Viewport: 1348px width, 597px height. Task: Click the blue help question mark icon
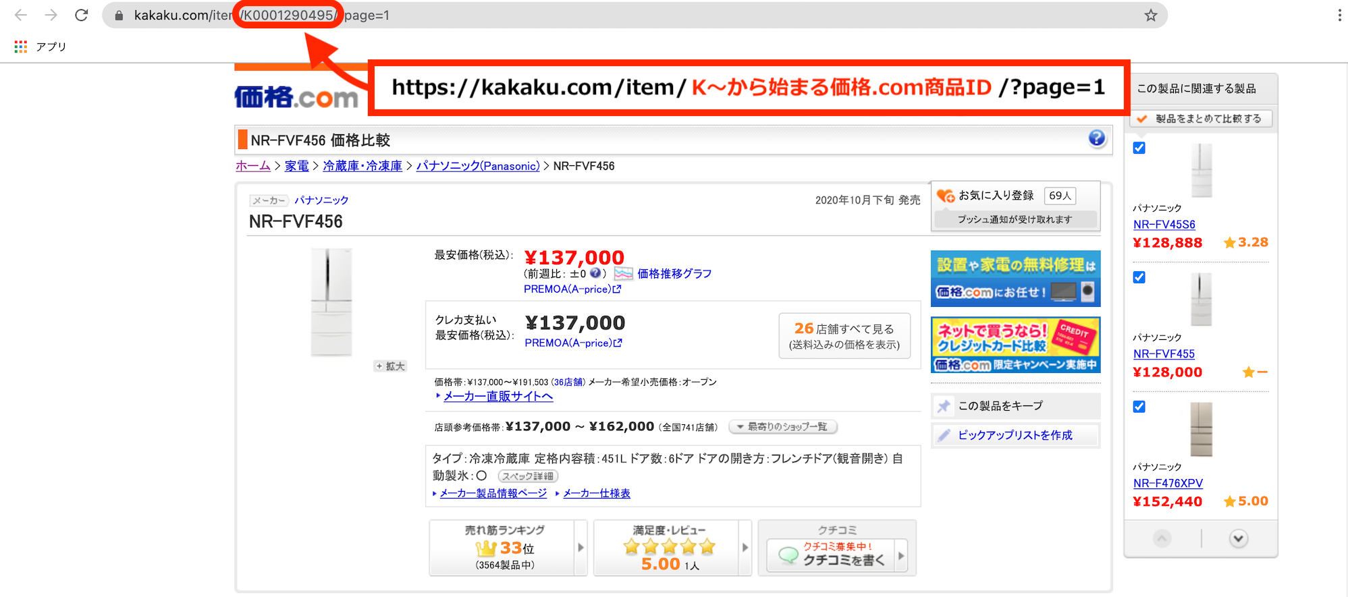(1096, 138)
